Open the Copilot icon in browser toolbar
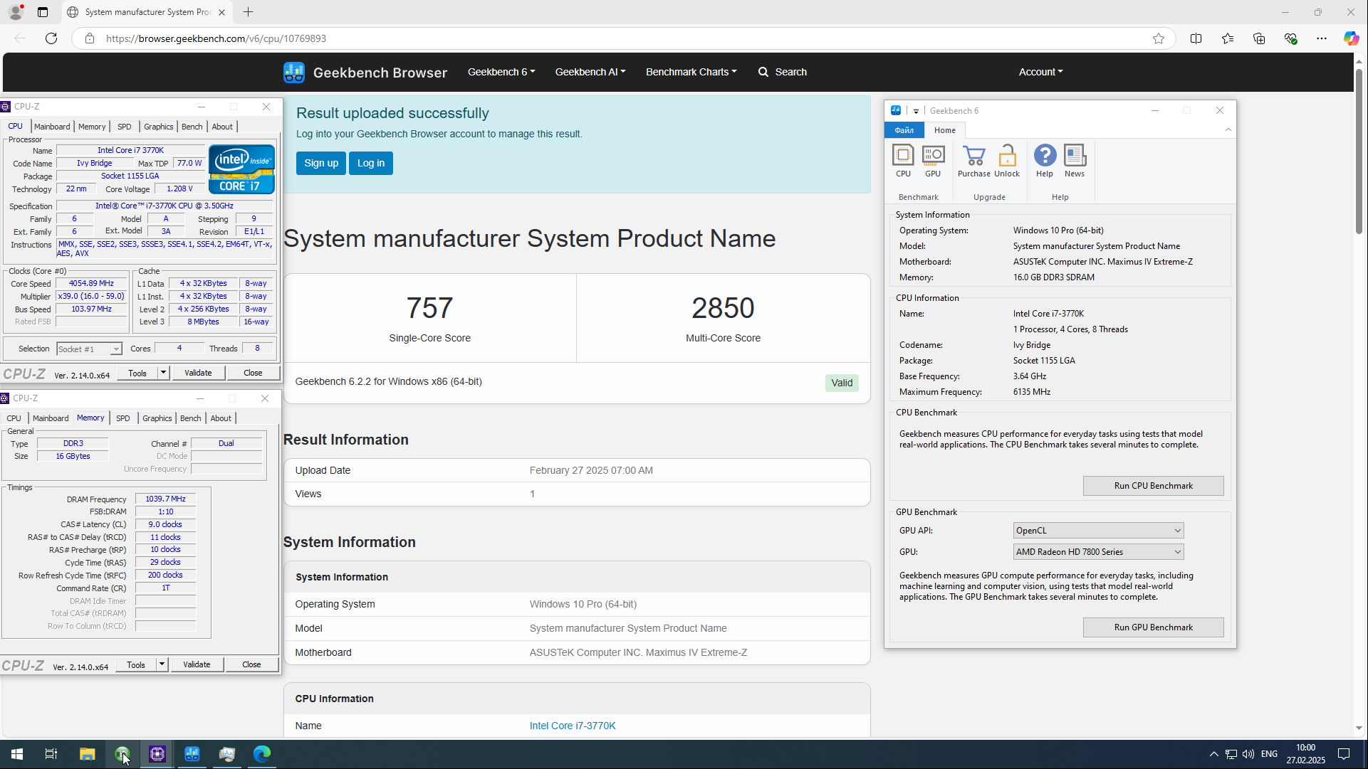The height and width of the screenshot is (769, 1368). [1351, 38]
